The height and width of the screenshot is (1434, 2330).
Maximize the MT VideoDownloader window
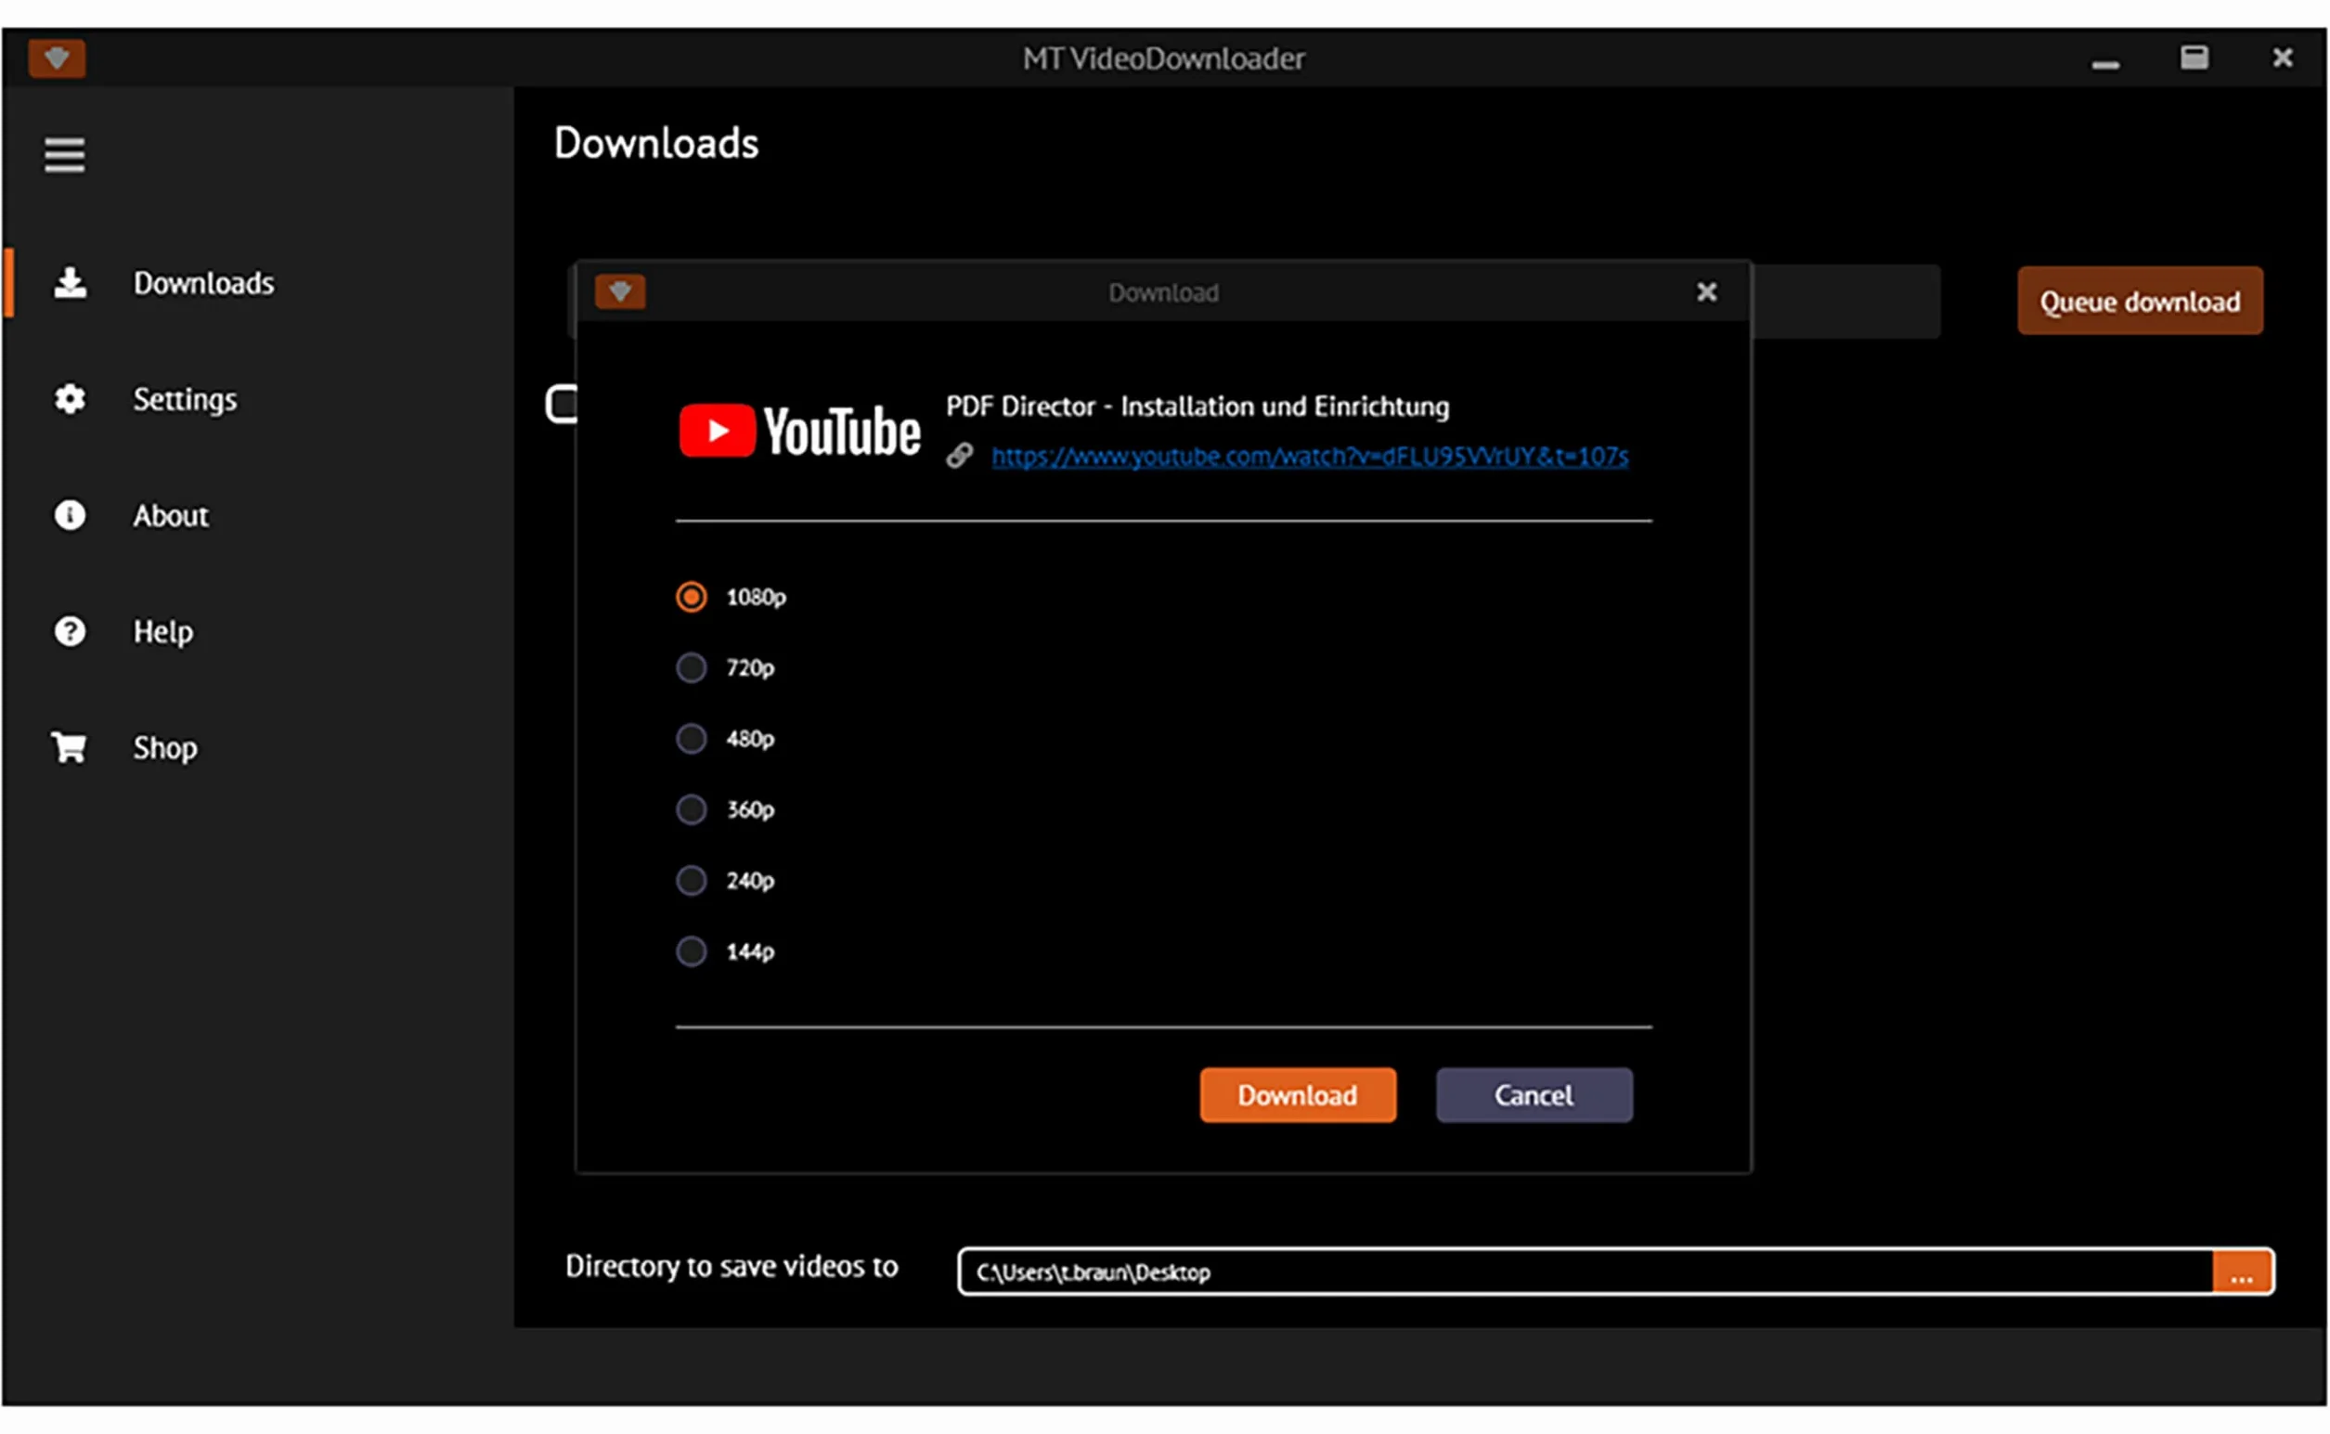coord(2195,58)
